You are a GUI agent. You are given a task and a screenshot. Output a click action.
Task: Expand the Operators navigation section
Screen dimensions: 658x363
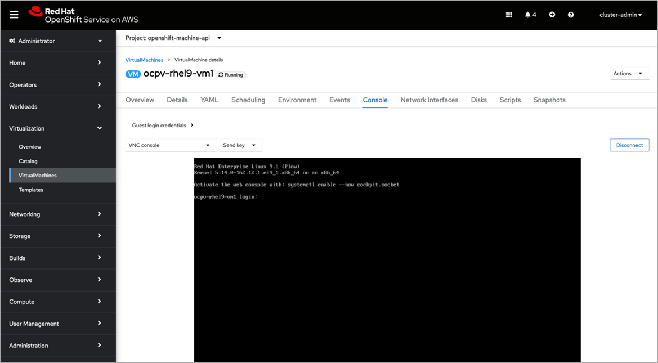tap(58, 85)
